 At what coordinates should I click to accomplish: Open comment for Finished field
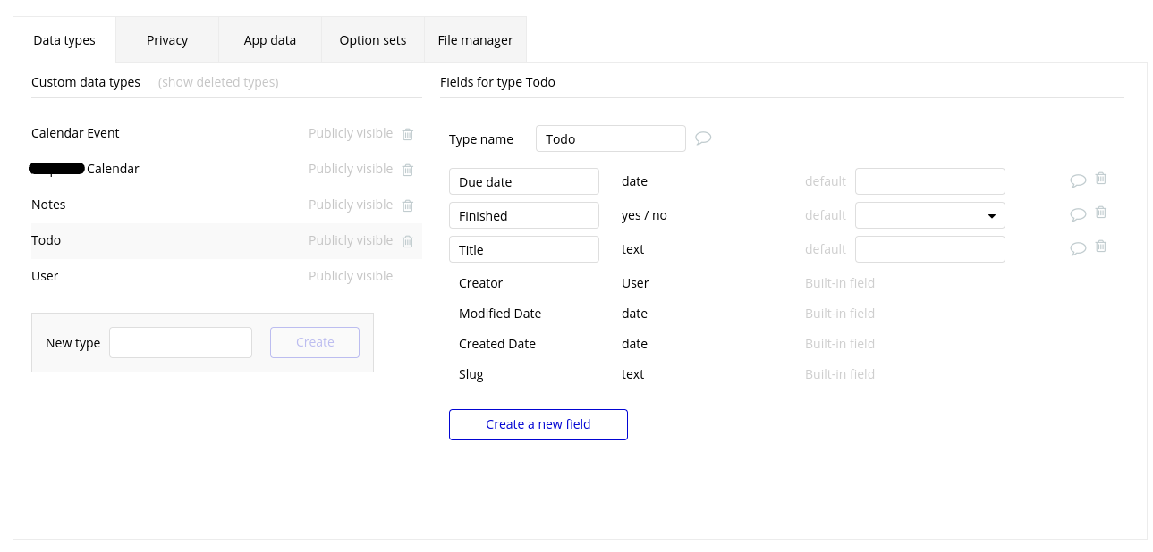point(1078,214)
